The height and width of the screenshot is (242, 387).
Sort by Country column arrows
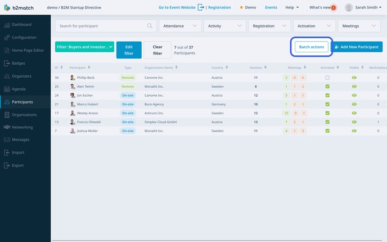[227, 67]
